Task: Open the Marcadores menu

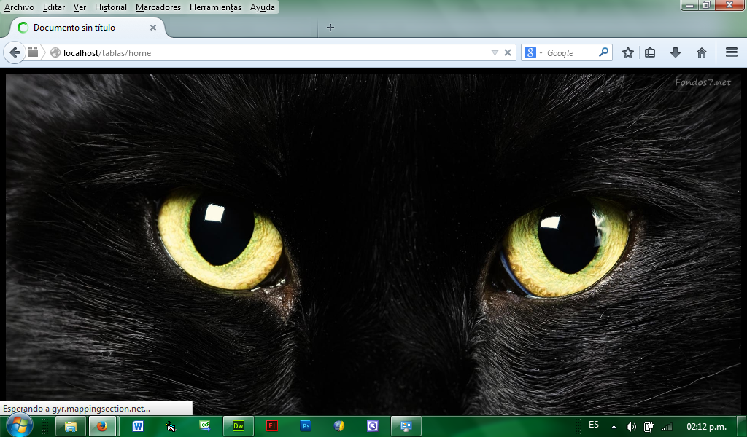Action: click(x=158, y=7)
